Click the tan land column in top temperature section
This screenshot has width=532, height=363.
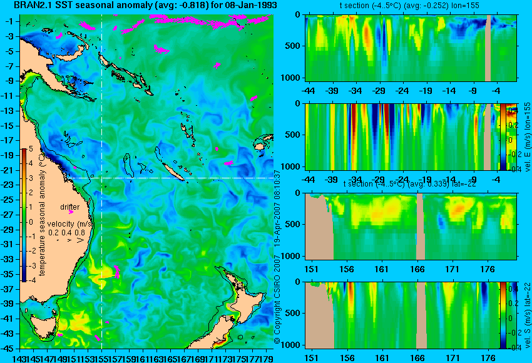click(488, 48)
